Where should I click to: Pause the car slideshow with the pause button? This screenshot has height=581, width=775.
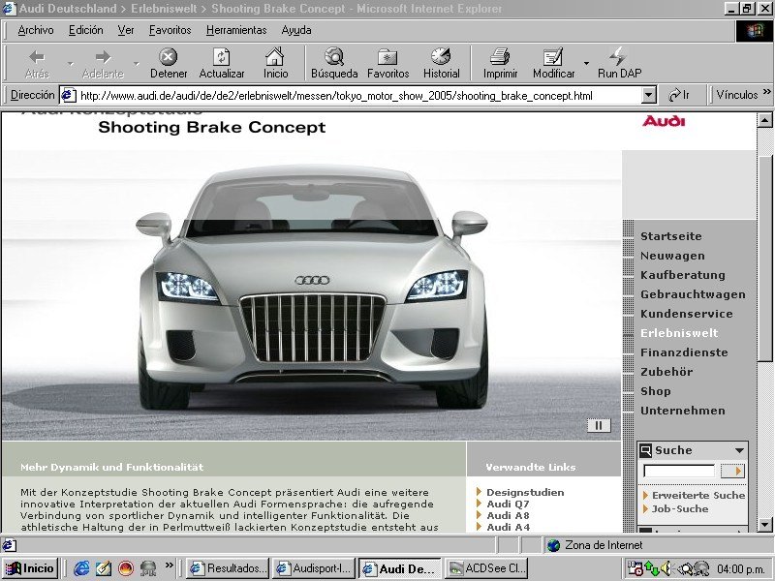coord(599,425)
